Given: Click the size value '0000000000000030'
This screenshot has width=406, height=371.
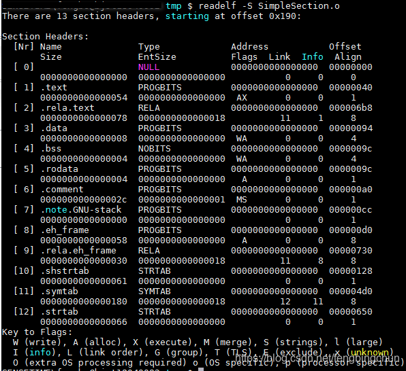Looking at the screenshot, I should coord(84,261).
